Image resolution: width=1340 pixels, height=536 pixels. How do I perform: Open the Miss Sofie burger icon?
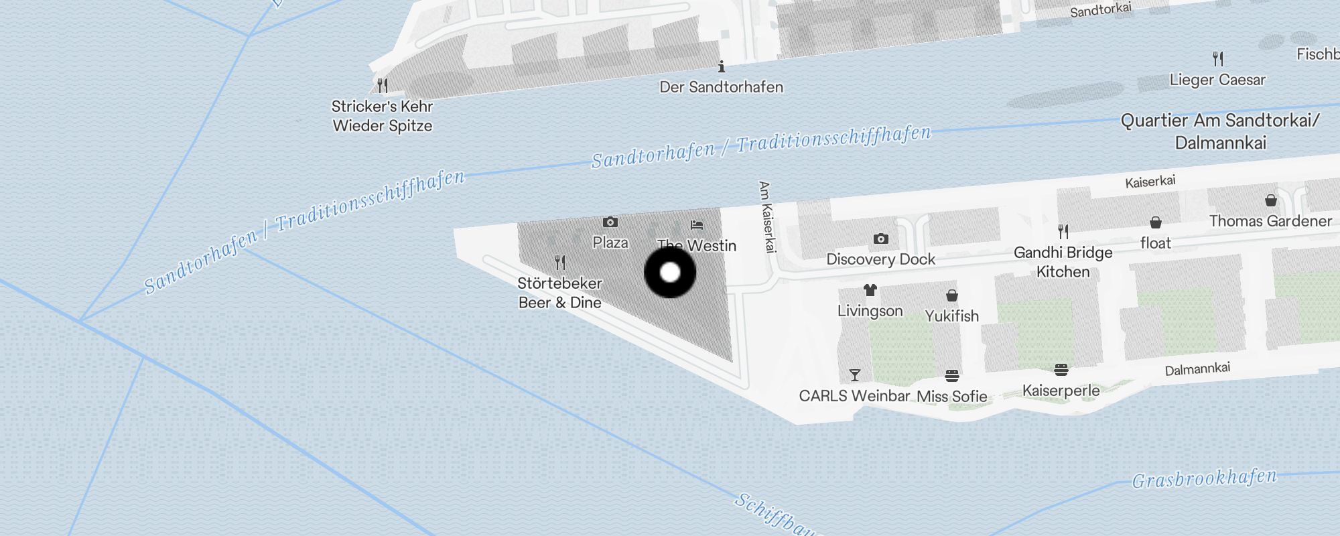(x=951, y=375)
